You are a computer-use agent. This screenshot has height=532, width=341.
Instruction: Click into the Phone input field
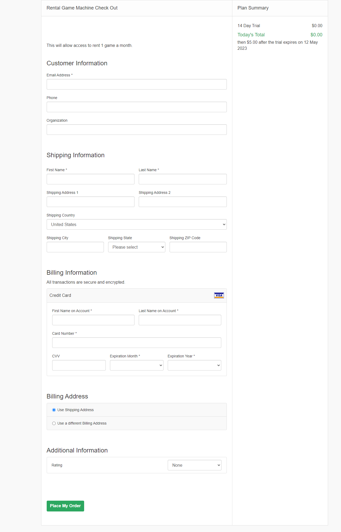coord(136,107)
